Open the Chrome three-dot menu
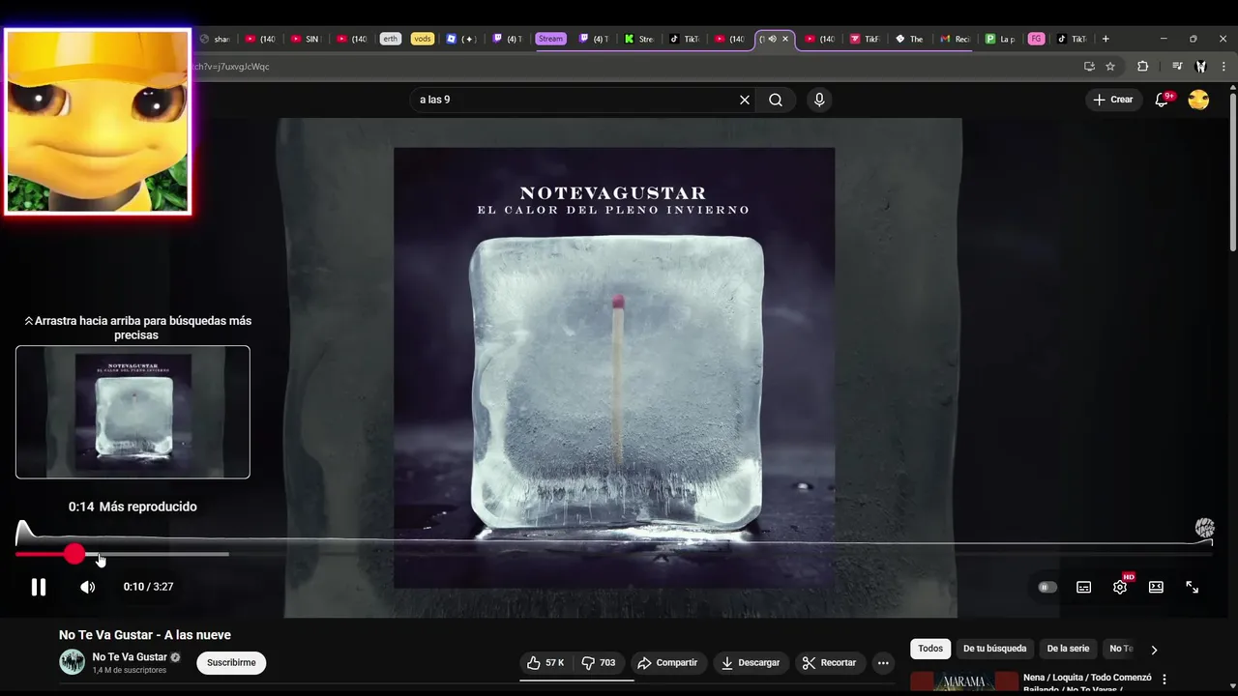Screen dimensions: 1238x696 pyautogui.click(x=1224, y=67)
